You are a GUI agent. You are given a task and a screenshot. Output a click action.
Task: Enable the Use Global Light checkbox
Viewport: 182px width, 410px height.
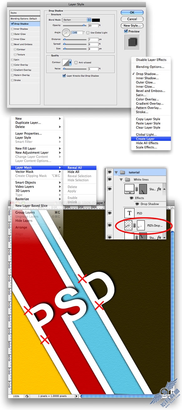point(88,33)
